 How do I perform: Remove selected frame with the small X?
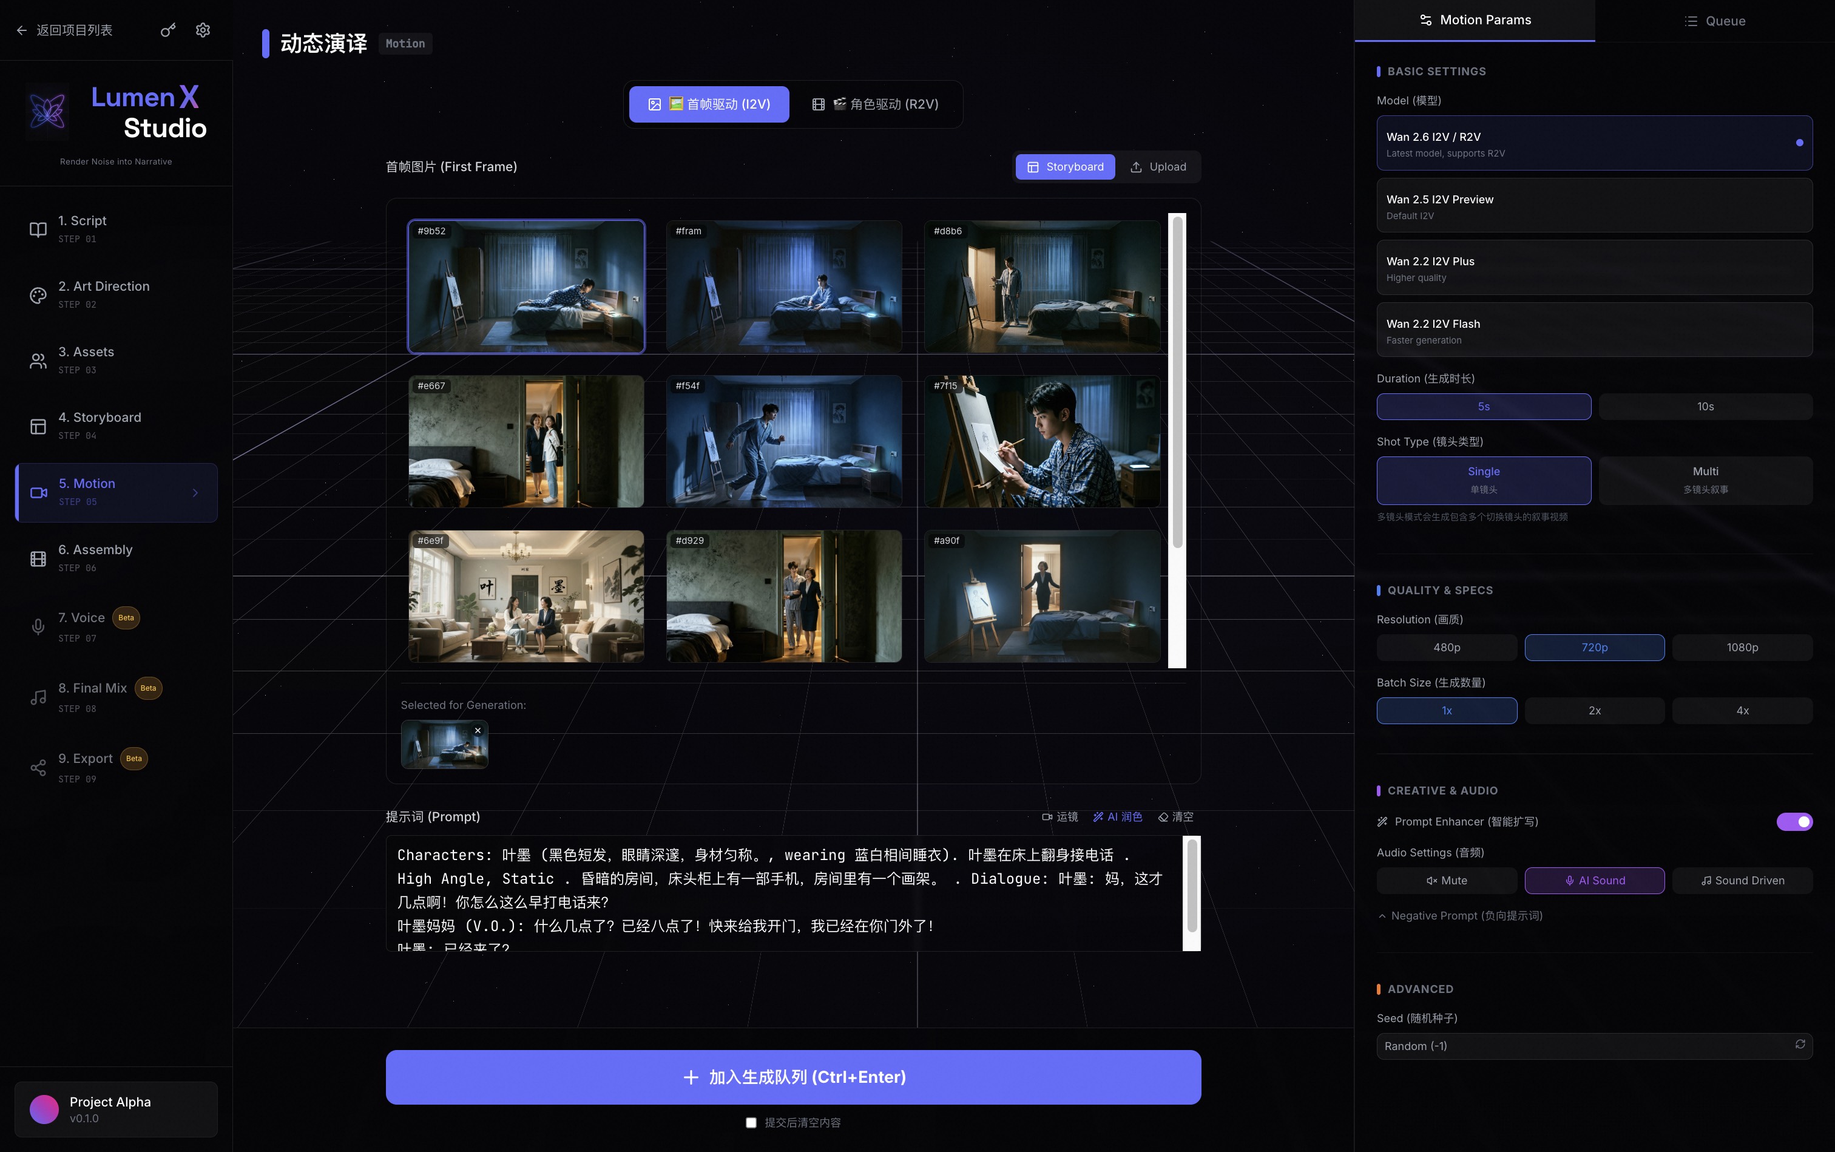click(478, 731)
